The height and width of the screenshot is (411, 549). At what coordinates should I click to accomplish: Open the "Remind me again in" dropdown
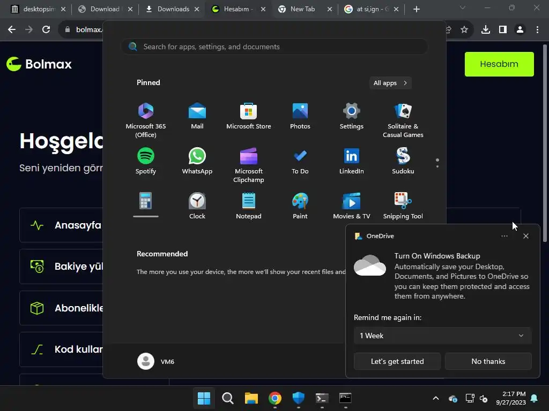click(442, 336)
